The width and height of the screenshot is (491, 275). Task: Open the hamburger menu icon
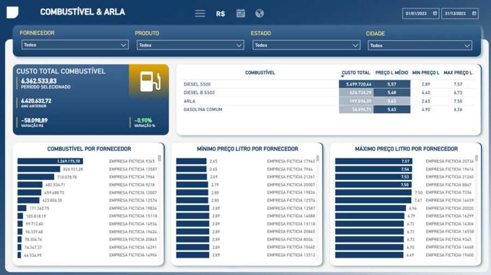[x=200, y=14]
